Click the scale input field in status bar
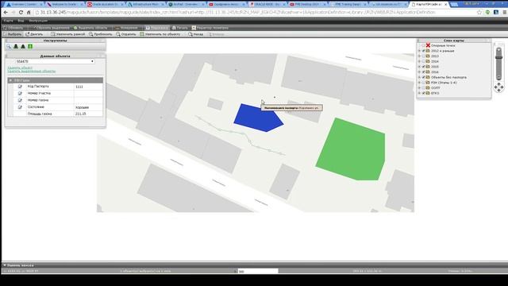The height and width of the screenshot is (286, 508). tap(258, 271)
